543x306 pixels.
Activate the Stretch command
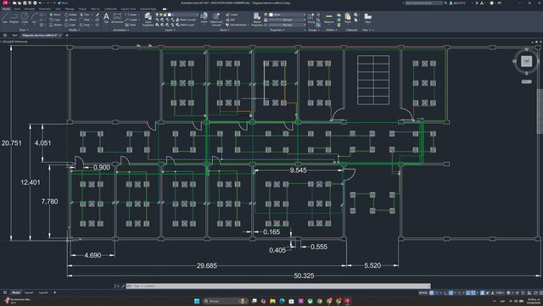click(x=55, y=25)
